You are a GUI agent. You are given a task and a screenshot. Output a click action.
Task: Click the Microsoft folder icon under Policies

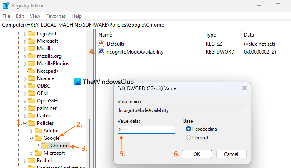click(38, 153)
